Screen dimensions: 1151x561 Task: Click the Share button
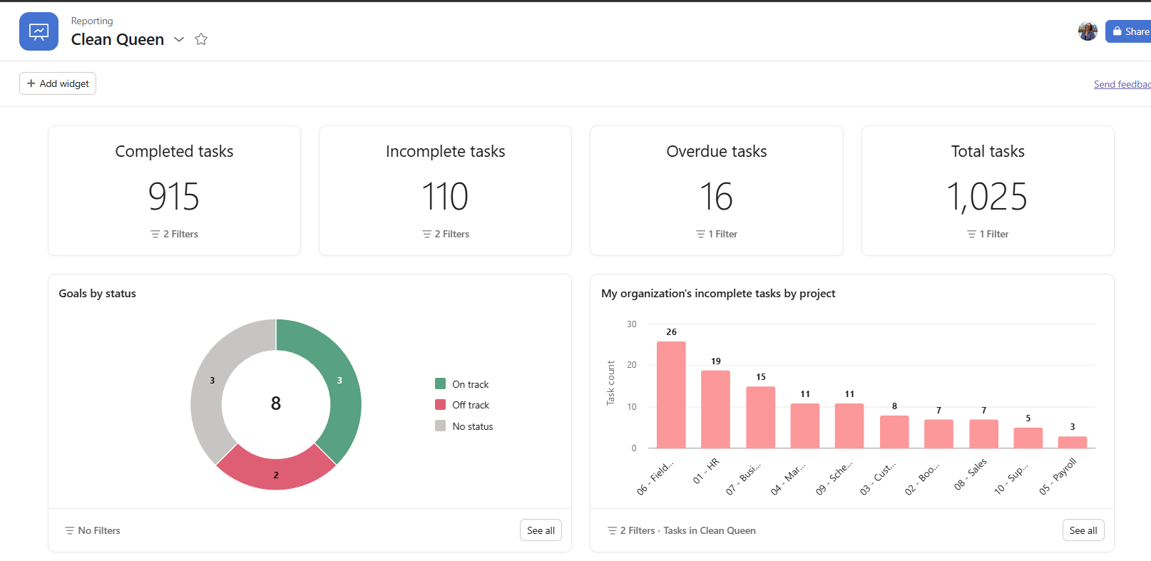tap(1130, 31)
